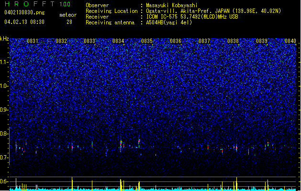Click the 0835 time marker
Viewport: 301px width, 191px height.
click(x=147, y=41)
